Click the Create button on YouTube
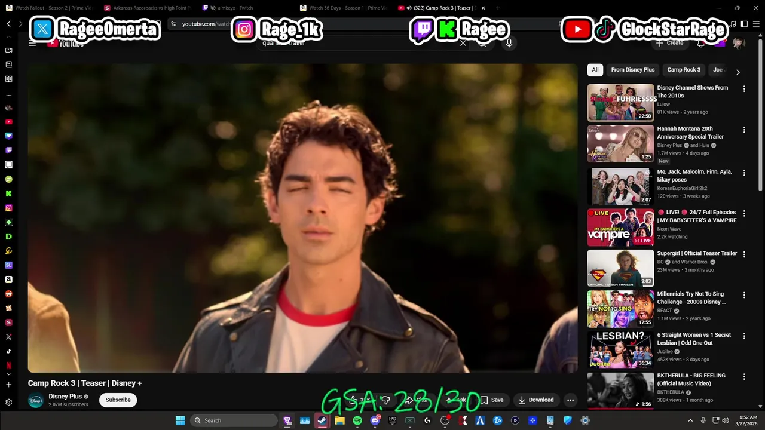This screenshot has width=765, height=430. [669, 43]
